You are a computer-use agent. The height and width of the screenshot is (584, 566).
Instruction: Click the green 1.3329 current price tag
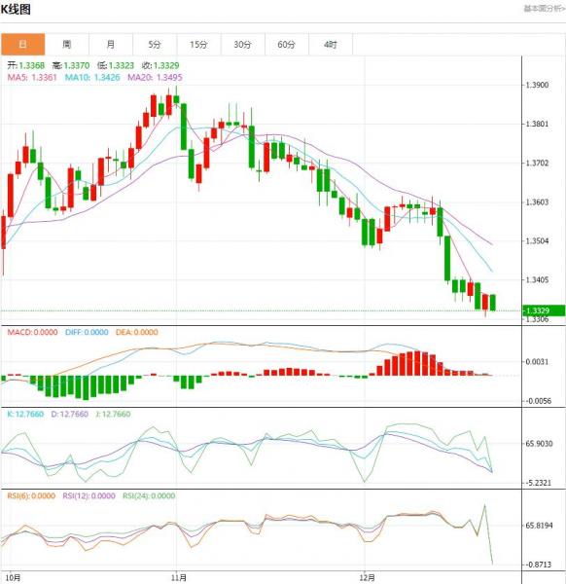(x=544, y=310)
